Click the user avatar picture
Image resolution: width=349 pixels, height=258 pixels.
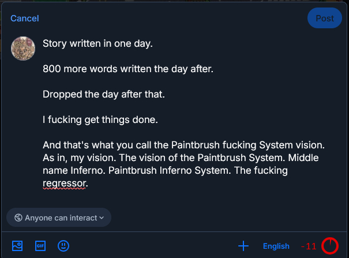tap(23, 48)
